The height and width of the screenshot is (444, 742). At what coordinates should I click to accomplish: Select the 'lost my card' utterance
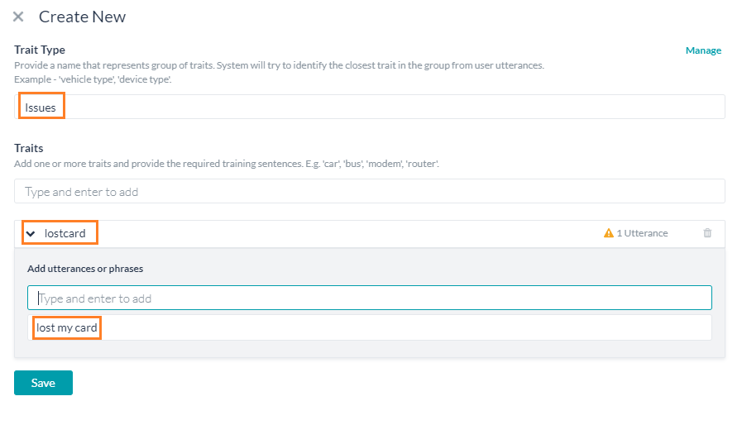[x=67, y=327]
